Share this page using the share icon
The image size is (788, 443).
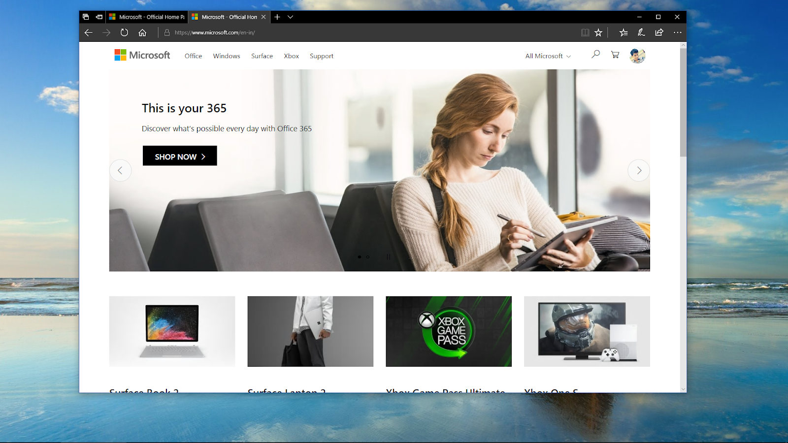[659, 32]
